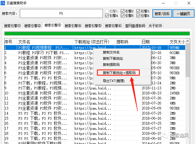Click the 下载地址(双击打开) column header
195x144 pixels.
pyautogui.click(x=94, y=42)
